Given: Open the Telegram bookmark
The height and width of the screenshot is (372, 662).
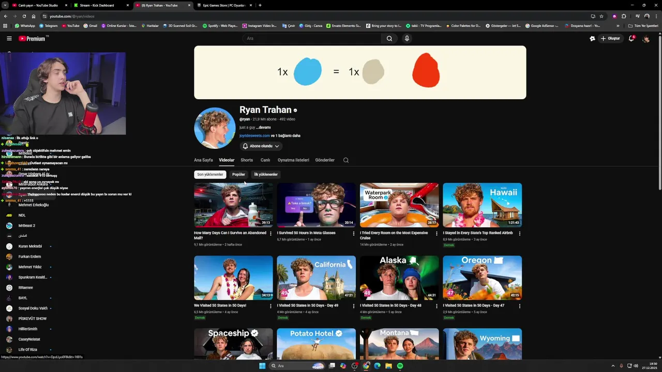Looking at the screenshot, I should click(x=48, y=25).
